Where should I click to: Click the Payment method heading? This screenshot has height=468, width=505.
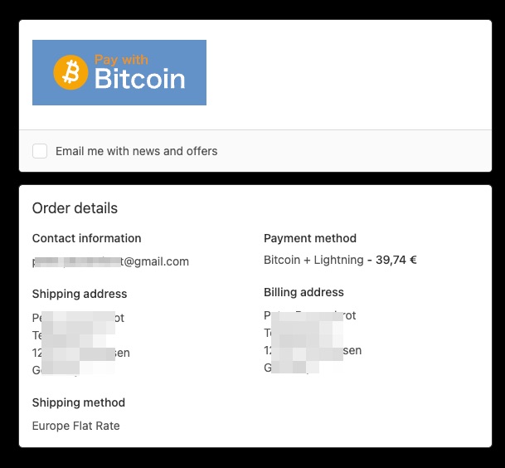(310, 238)
